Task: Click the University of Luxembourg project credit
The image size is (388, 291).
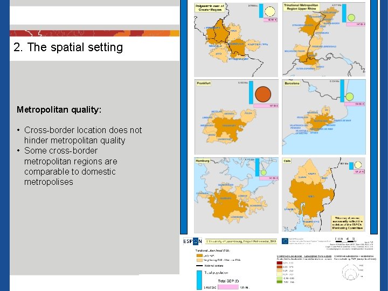Action: point(241,241)
